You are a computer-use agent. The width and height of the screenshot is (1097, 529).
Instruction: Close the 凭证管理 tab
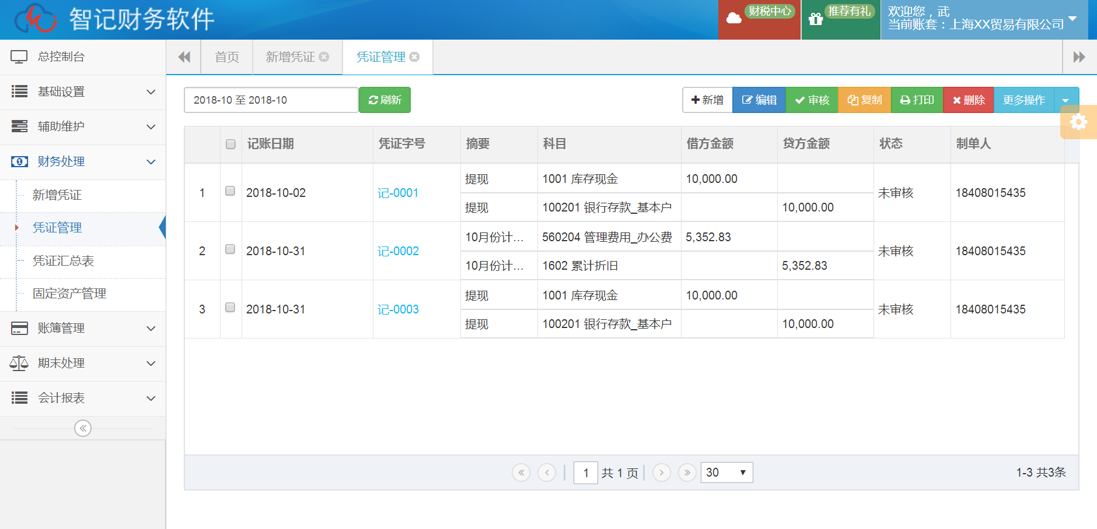pos(415,57)
